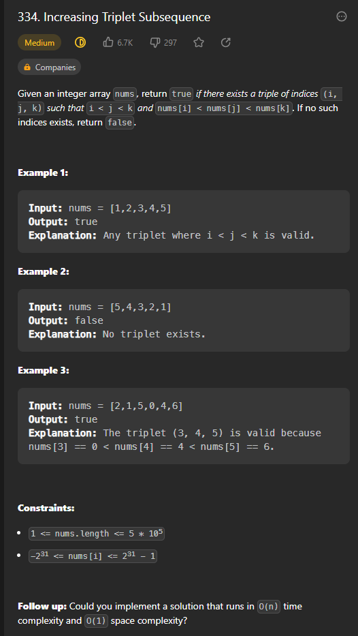Click the lock icon on Companies
Screen dimensions: 358x636
point(27,67)
